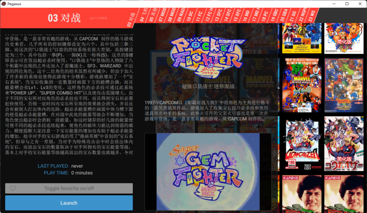
Task: Click the PLAY TIME 0 minutes entry
Action: [68, 173]
